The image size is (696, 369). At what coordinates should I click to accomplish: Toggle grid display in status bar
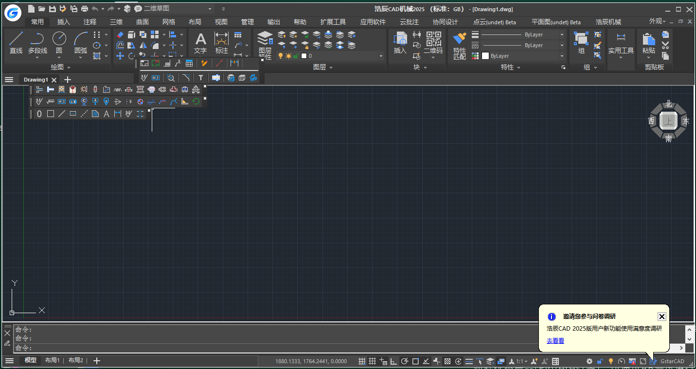tap(373, 361)
